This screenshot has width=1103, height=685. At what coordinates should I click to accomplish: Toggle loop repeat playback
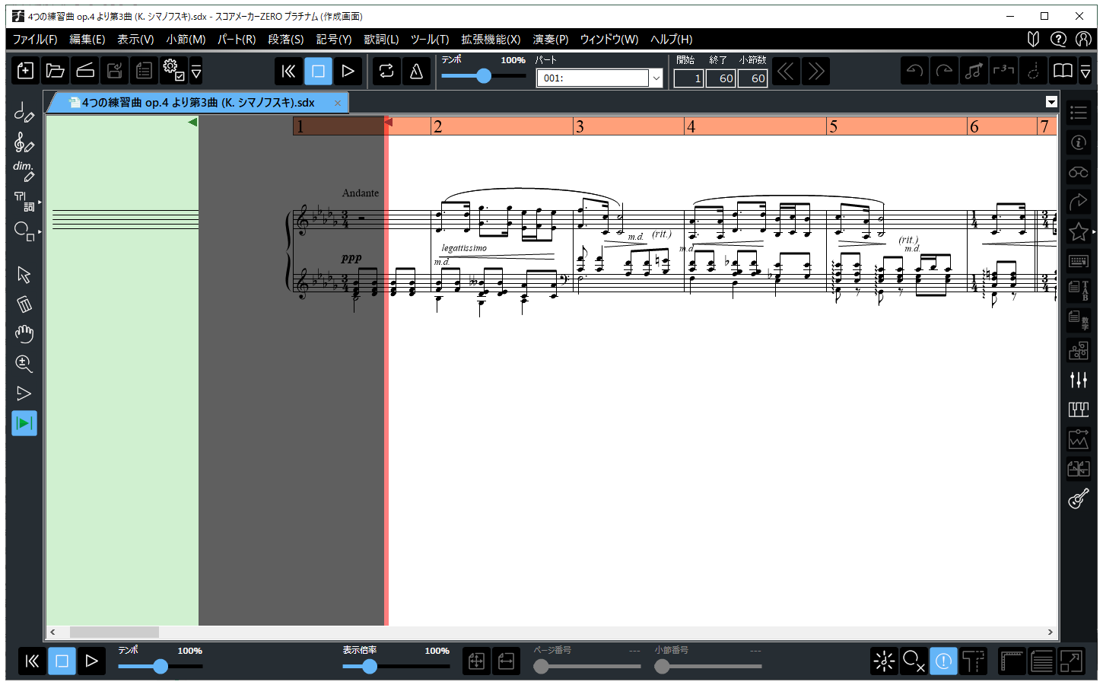coord(386,71)
